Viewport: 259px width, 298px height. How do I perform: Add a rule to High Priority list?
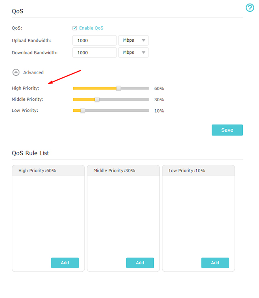65,263
